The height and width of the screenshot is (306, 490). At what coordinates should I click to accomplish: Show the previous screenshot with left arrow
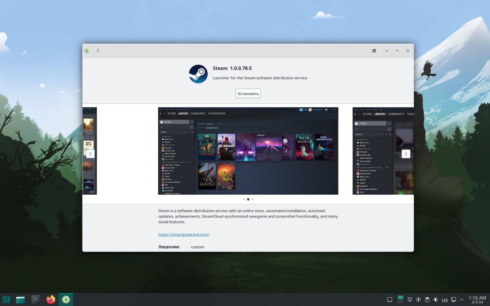point(90,154)
